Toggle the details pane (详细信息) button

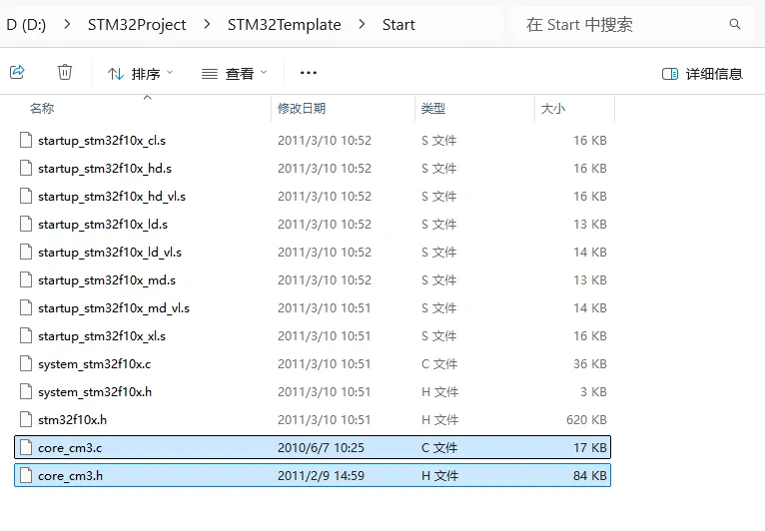(x=702, y=74)
